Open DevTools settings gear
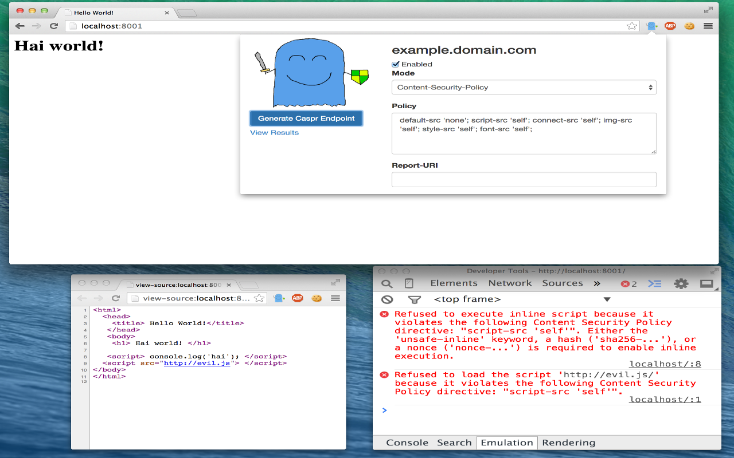Screen dimensions: 734x458 point(681,283)
